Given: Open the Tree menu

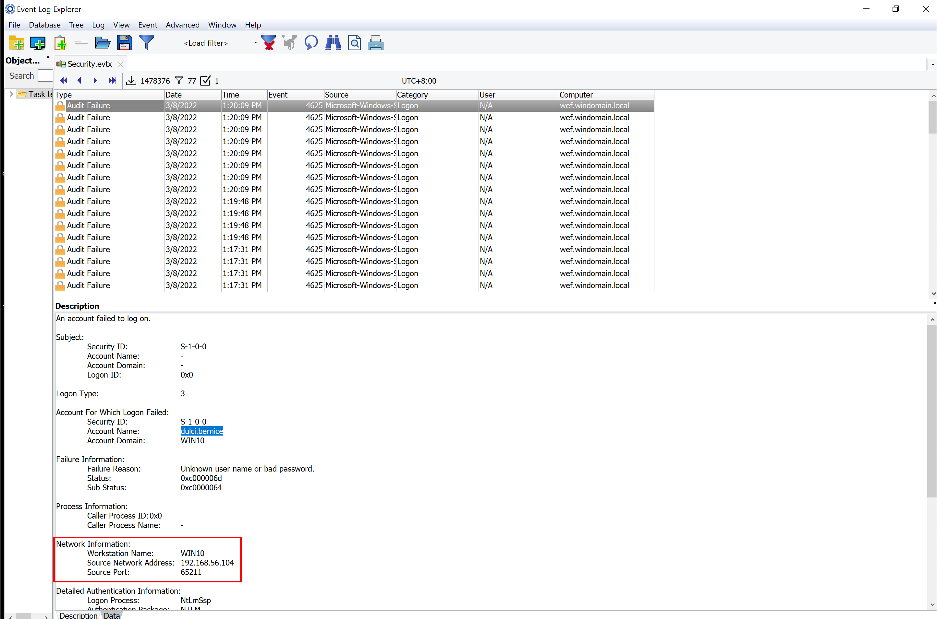Looking at the screenshot, I should click(x=76, y=25).
